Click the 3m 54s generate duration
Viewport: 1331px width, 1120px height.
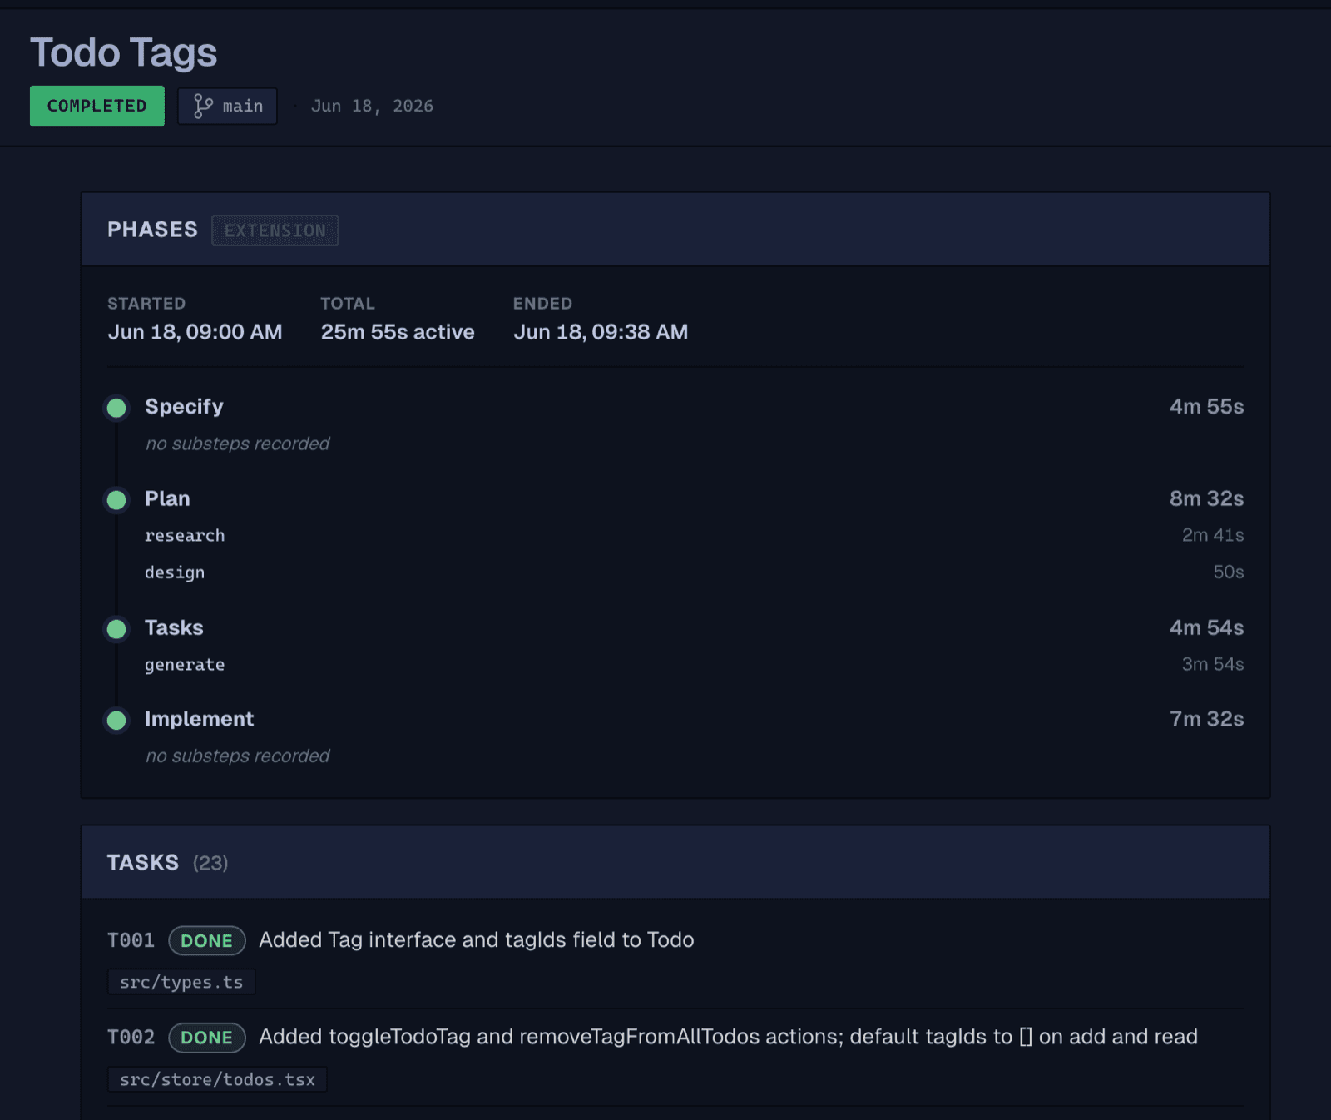click(1213, 665)
